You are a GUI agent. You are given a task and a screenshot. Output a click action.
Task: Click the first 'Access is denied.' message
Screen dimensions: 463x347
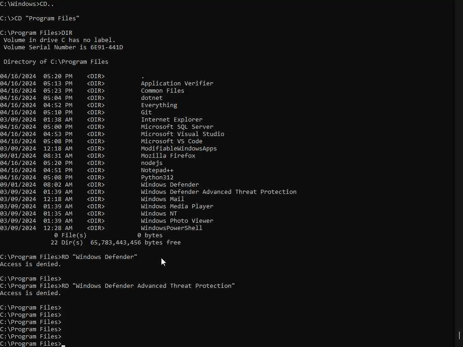pos(31,264)
